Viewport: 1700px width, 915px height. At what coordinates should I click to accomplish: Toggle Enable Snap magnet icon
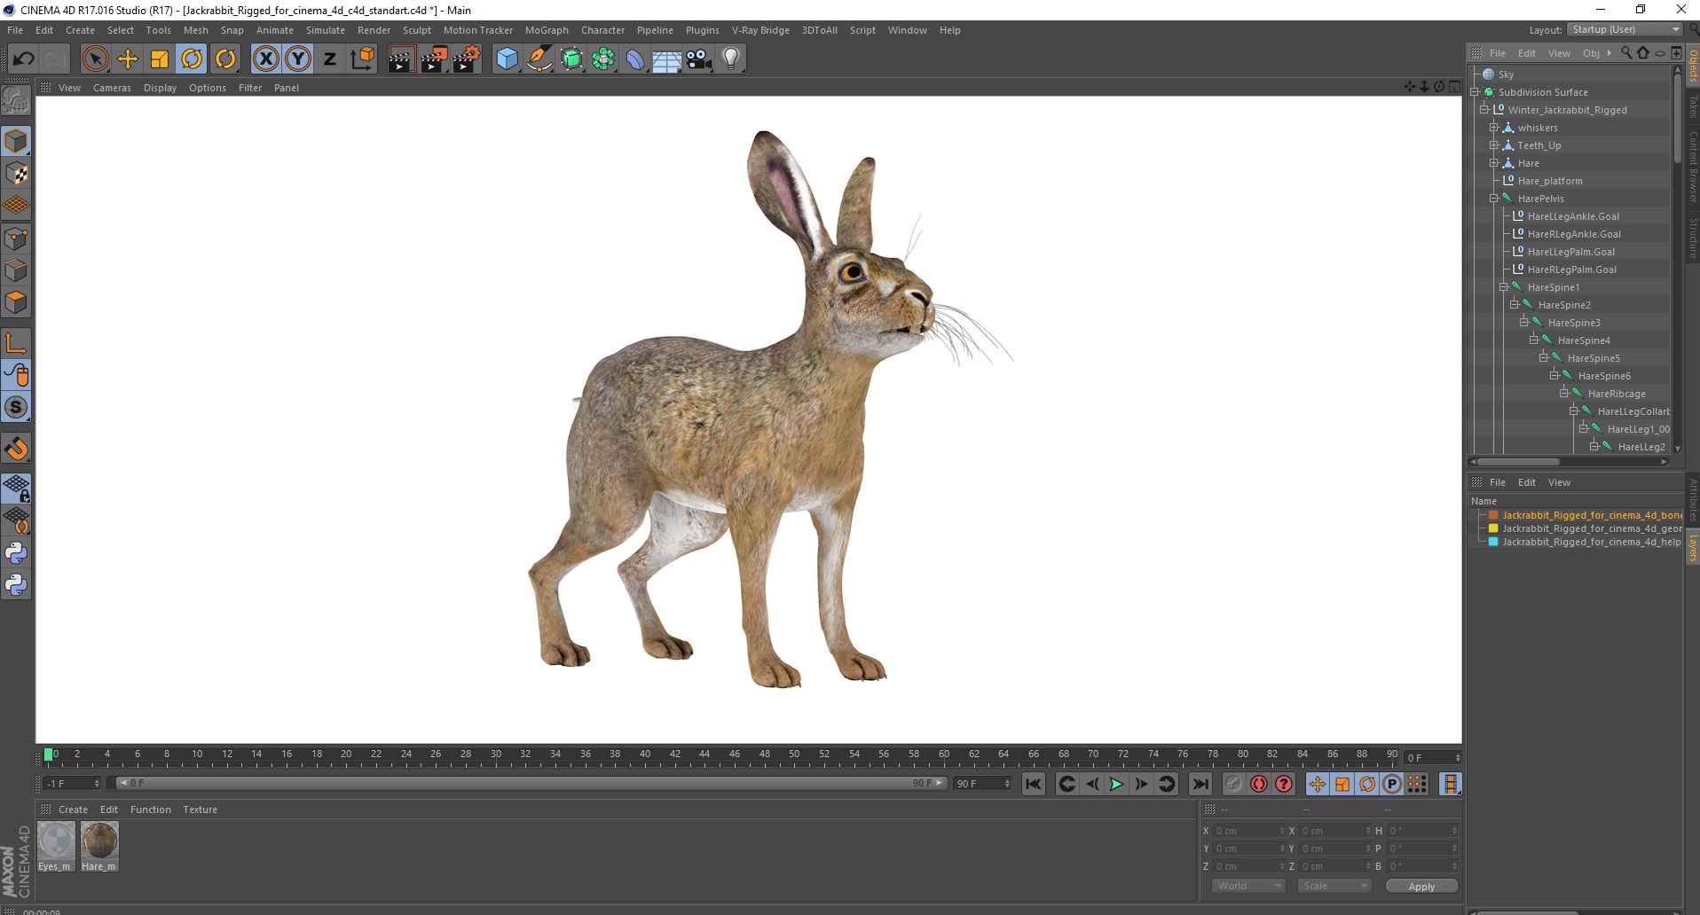pyautogui.click(x=16, y=448)
